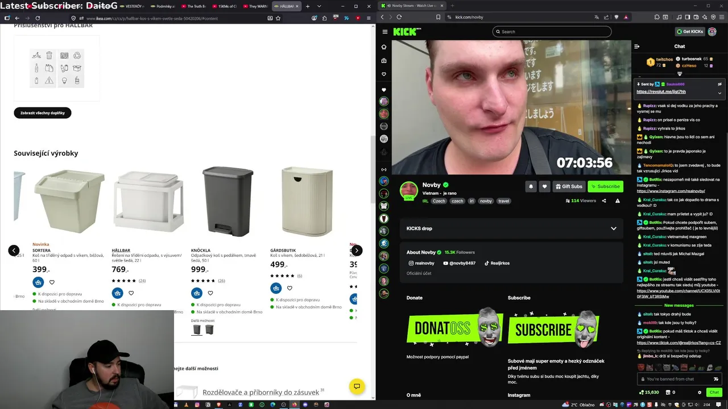The width and height of the screenshot is (728, 409).
Task: Click Get KICKs button
Action: tap(689, 32)
